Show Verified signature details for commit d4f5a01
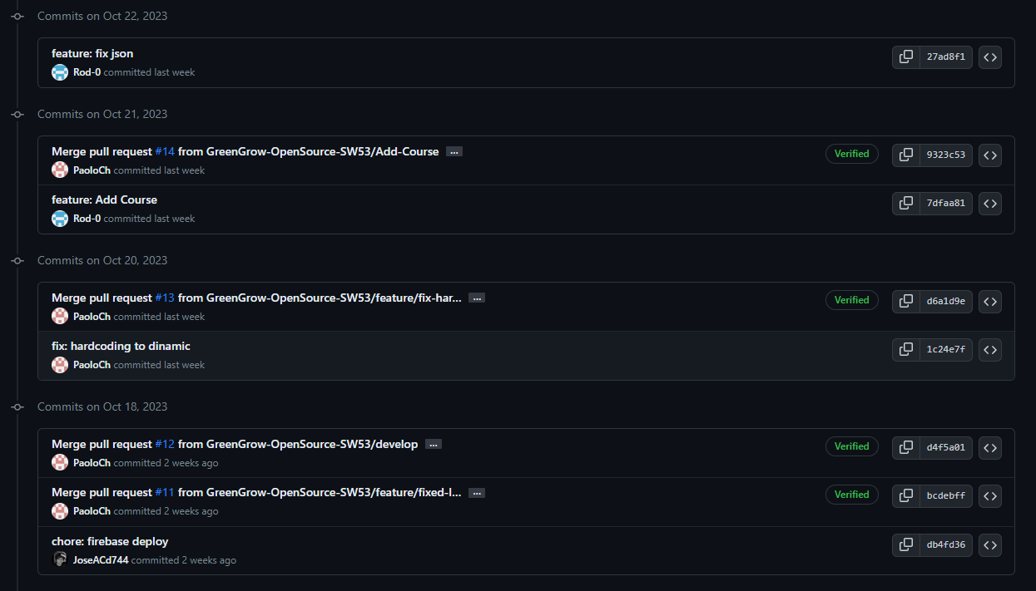 click(x=852, y=446)
